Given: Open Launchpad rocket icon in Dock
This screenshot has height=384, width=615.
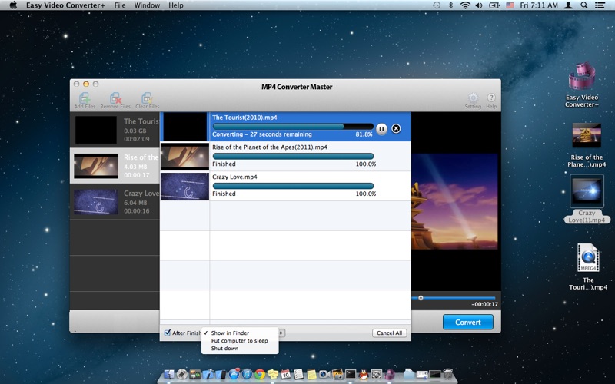Looking at the screenshot, I should pos(181,374).
